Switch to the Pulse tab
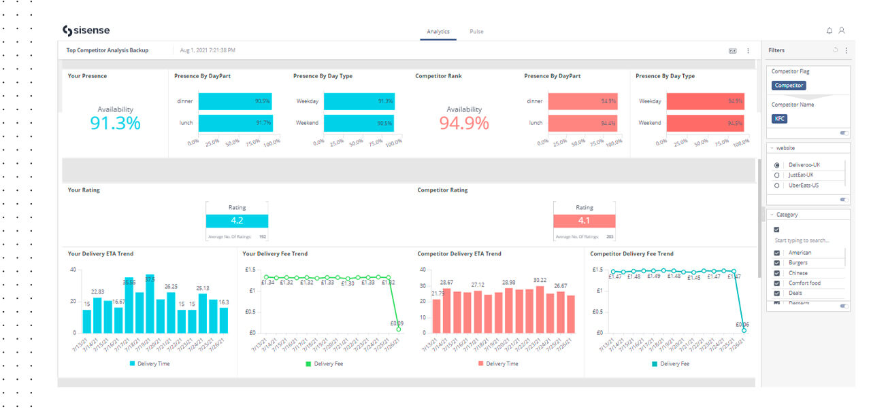Image resolution: width=871 pixels, height=409 pixels. click(x=476, y=32)
